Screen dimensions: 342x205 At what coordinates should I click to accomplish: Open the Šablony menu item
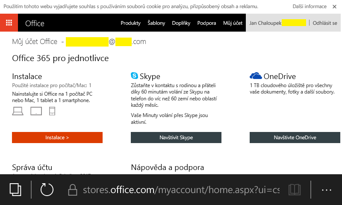click(156, 23)
